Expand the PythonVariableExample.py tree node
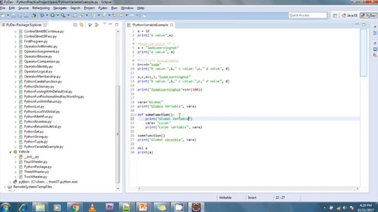 (16, 147)
